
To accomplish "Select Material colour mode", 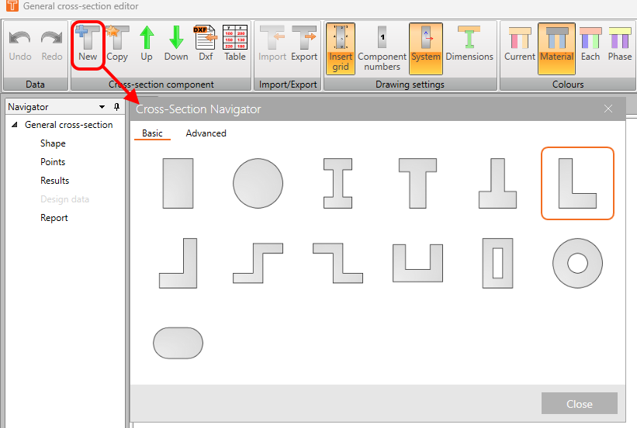I will pyautogui.click(x=556, y=49).
